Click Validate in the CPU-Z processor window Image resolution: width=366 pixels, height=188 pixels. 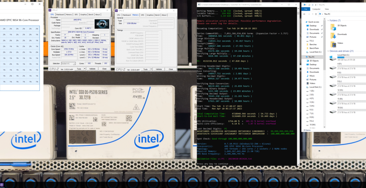click(92, 69)
